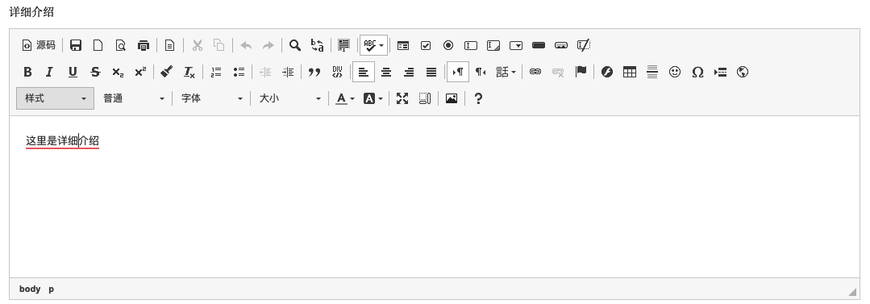Toggle subscript formatting

tap(118, 72)
